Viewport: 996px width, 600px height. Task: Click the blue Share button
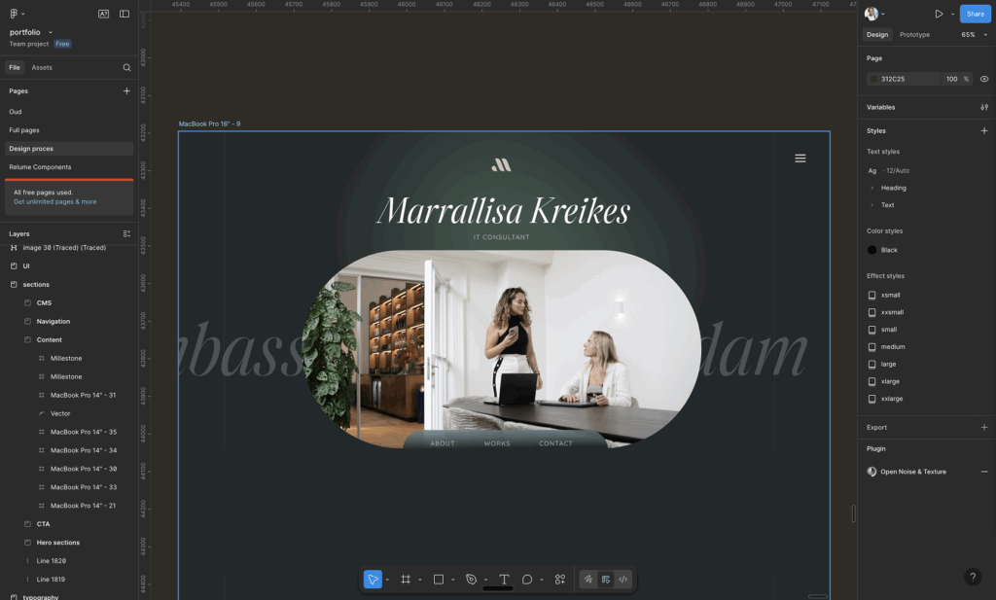pyautogui.click(x=974, y=14)
